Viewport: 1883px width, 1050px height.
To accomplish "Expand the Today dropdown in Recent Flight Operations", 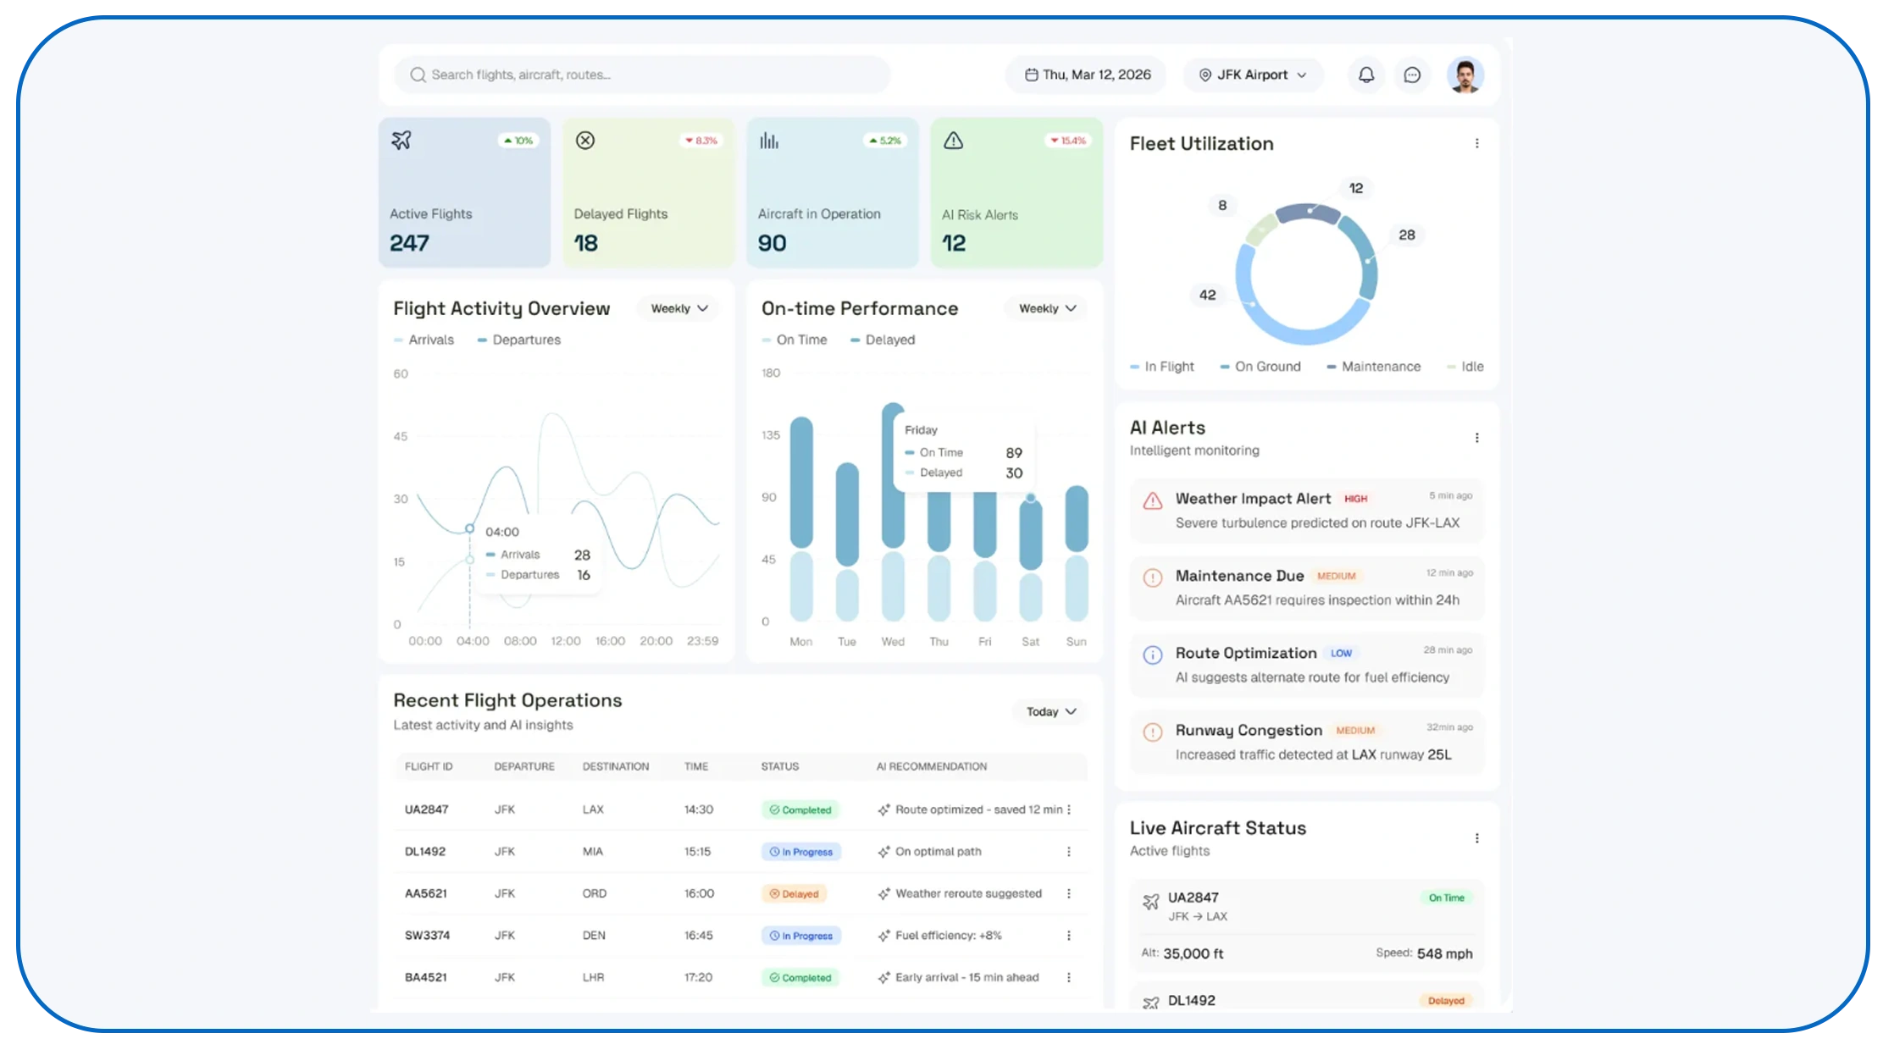I will click(x=1051, y=712).
